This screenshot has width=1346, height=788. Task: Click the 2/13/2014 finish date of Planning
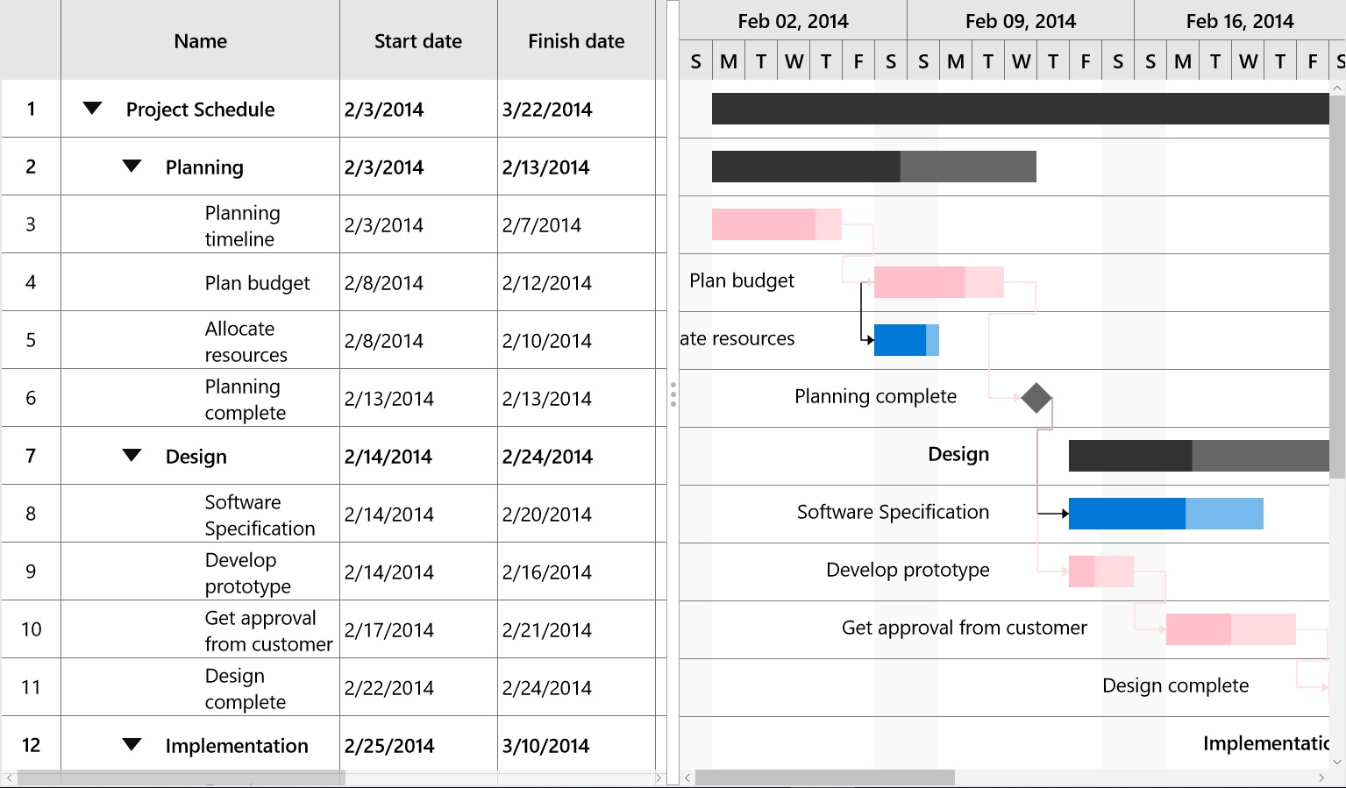[x=576, y=167]
